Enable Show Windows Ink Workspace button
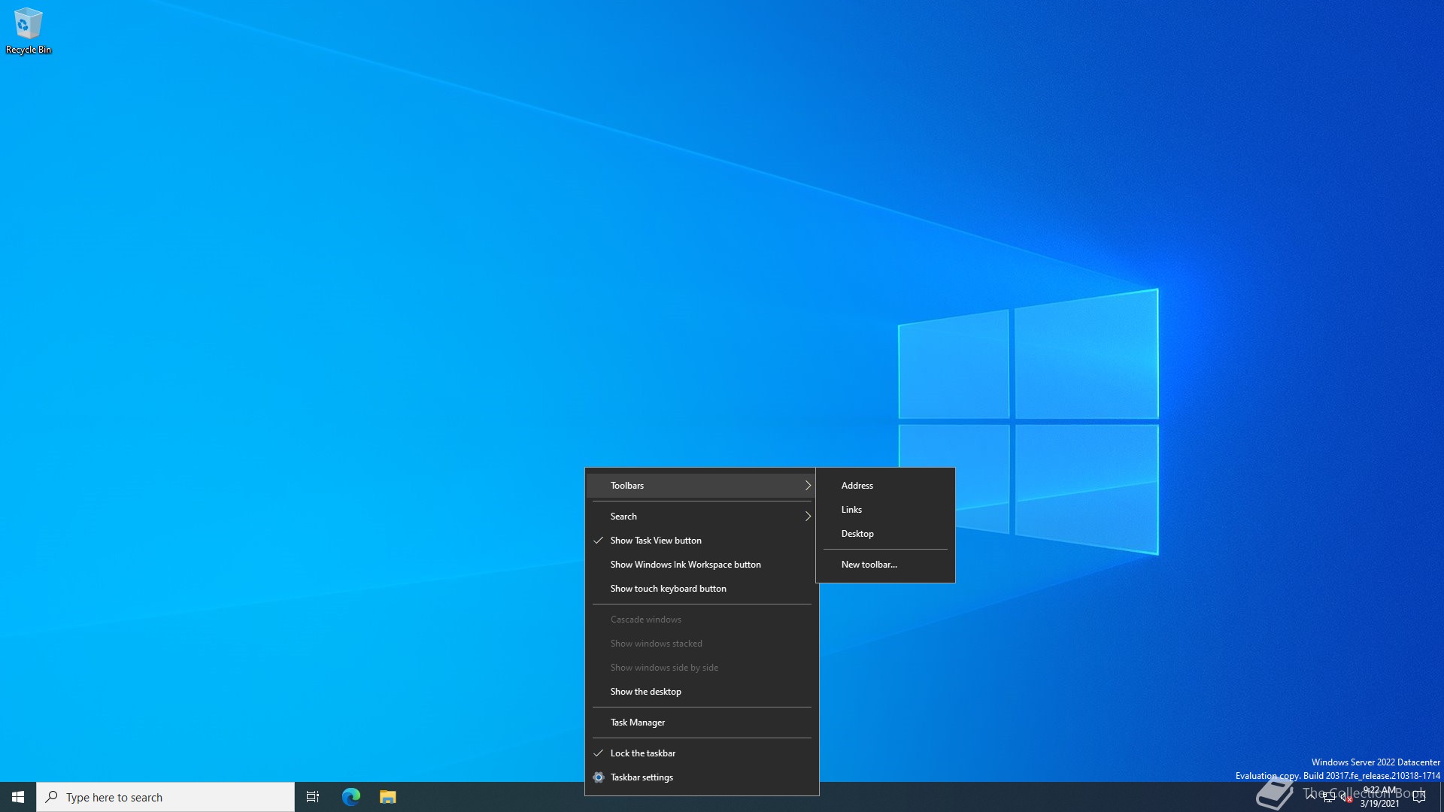This screenshot has height=812, width=1444. (685, 565)
